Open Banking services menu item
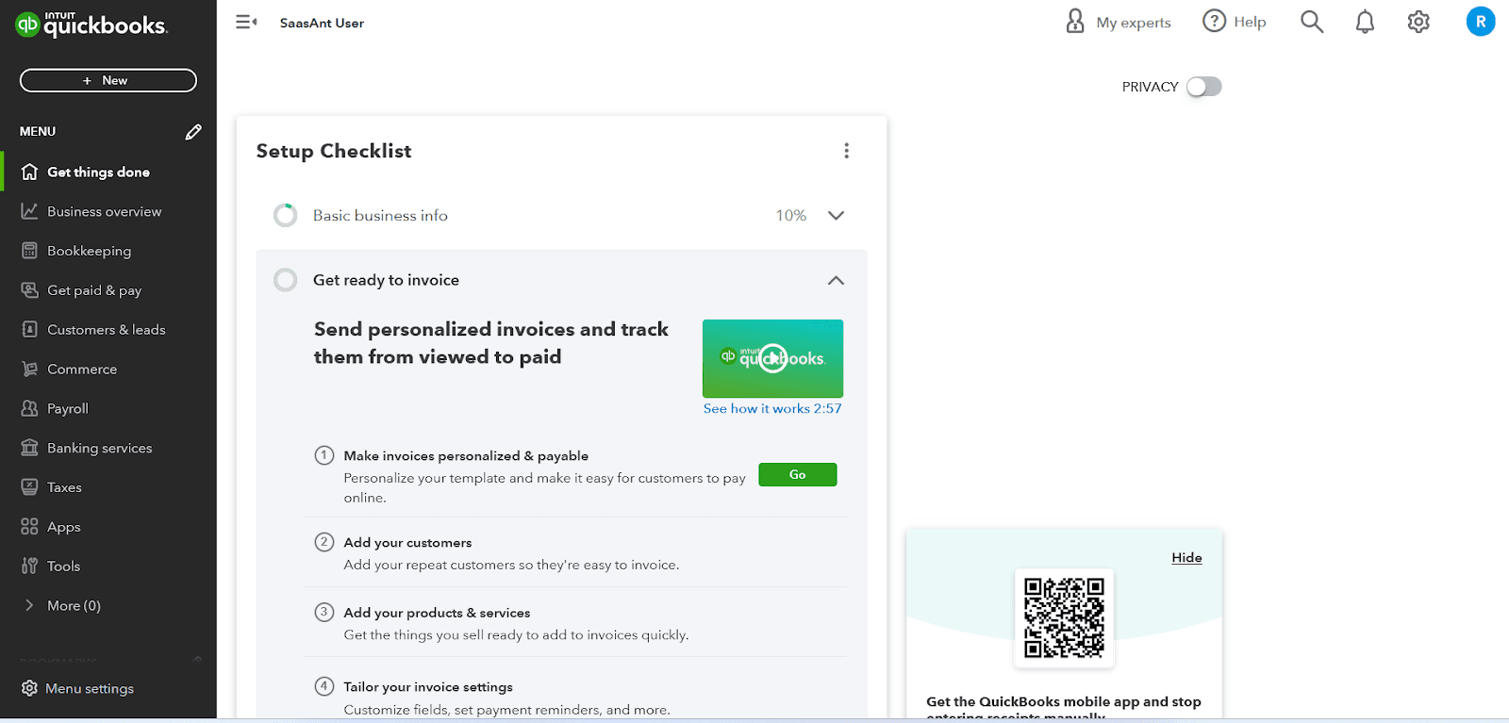This screenshot has width=1509, height=723. (100, 448)
